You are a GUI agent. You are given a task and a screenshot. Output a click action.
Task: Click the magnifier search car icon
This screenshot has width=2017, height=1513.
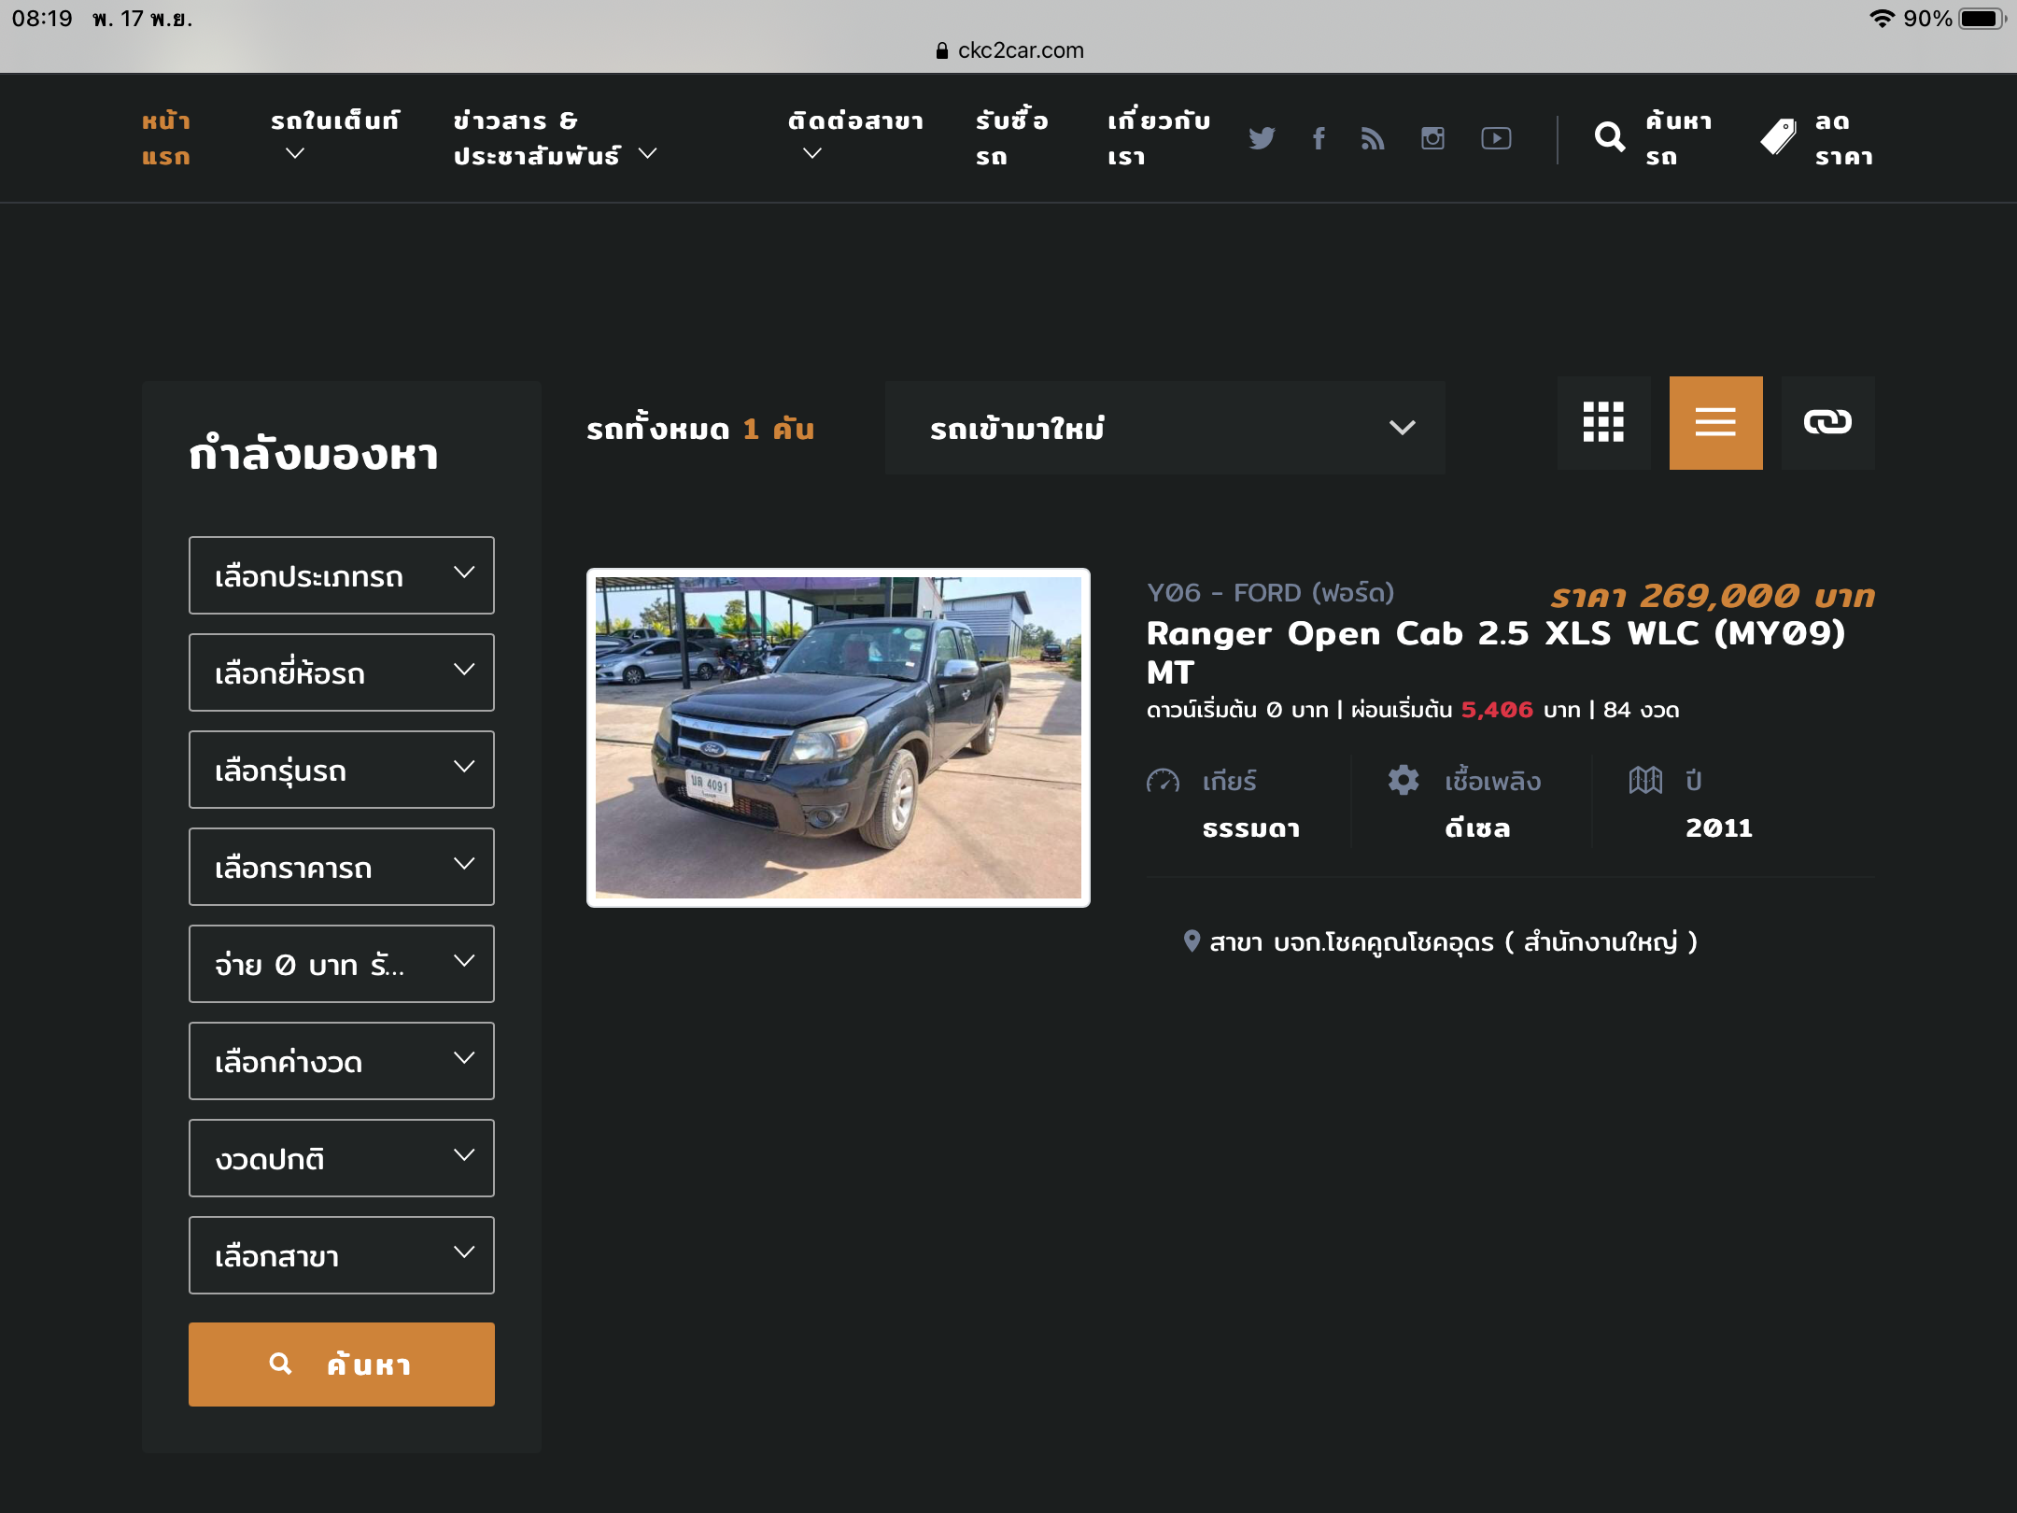coord(1609,138)
